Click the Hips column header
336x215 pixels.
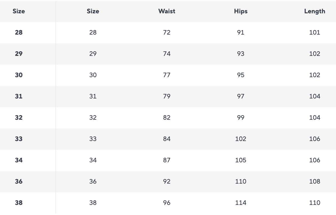point(241,11)
